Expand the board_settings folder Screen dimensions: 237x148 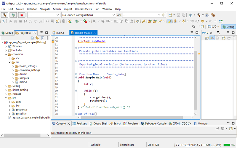pyautogui.click(x=13, y=66)
